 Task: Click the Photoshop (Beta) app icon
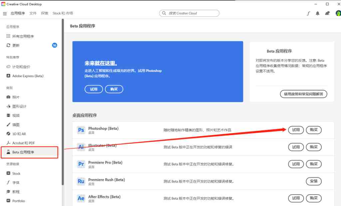[x=81, y=130]
